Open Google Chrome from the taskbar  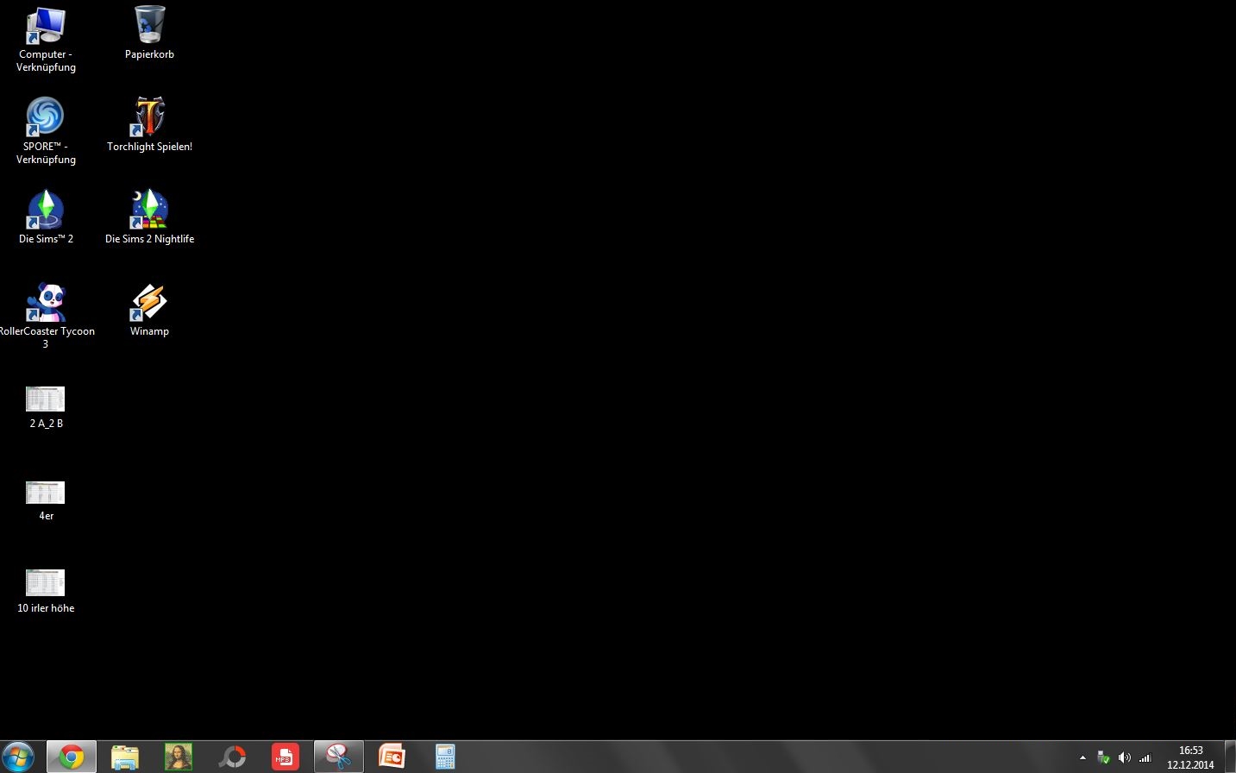72,757
